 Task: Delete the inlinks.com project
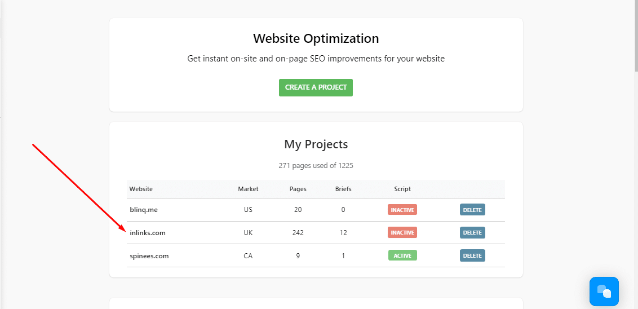click(x=472, y=232)
